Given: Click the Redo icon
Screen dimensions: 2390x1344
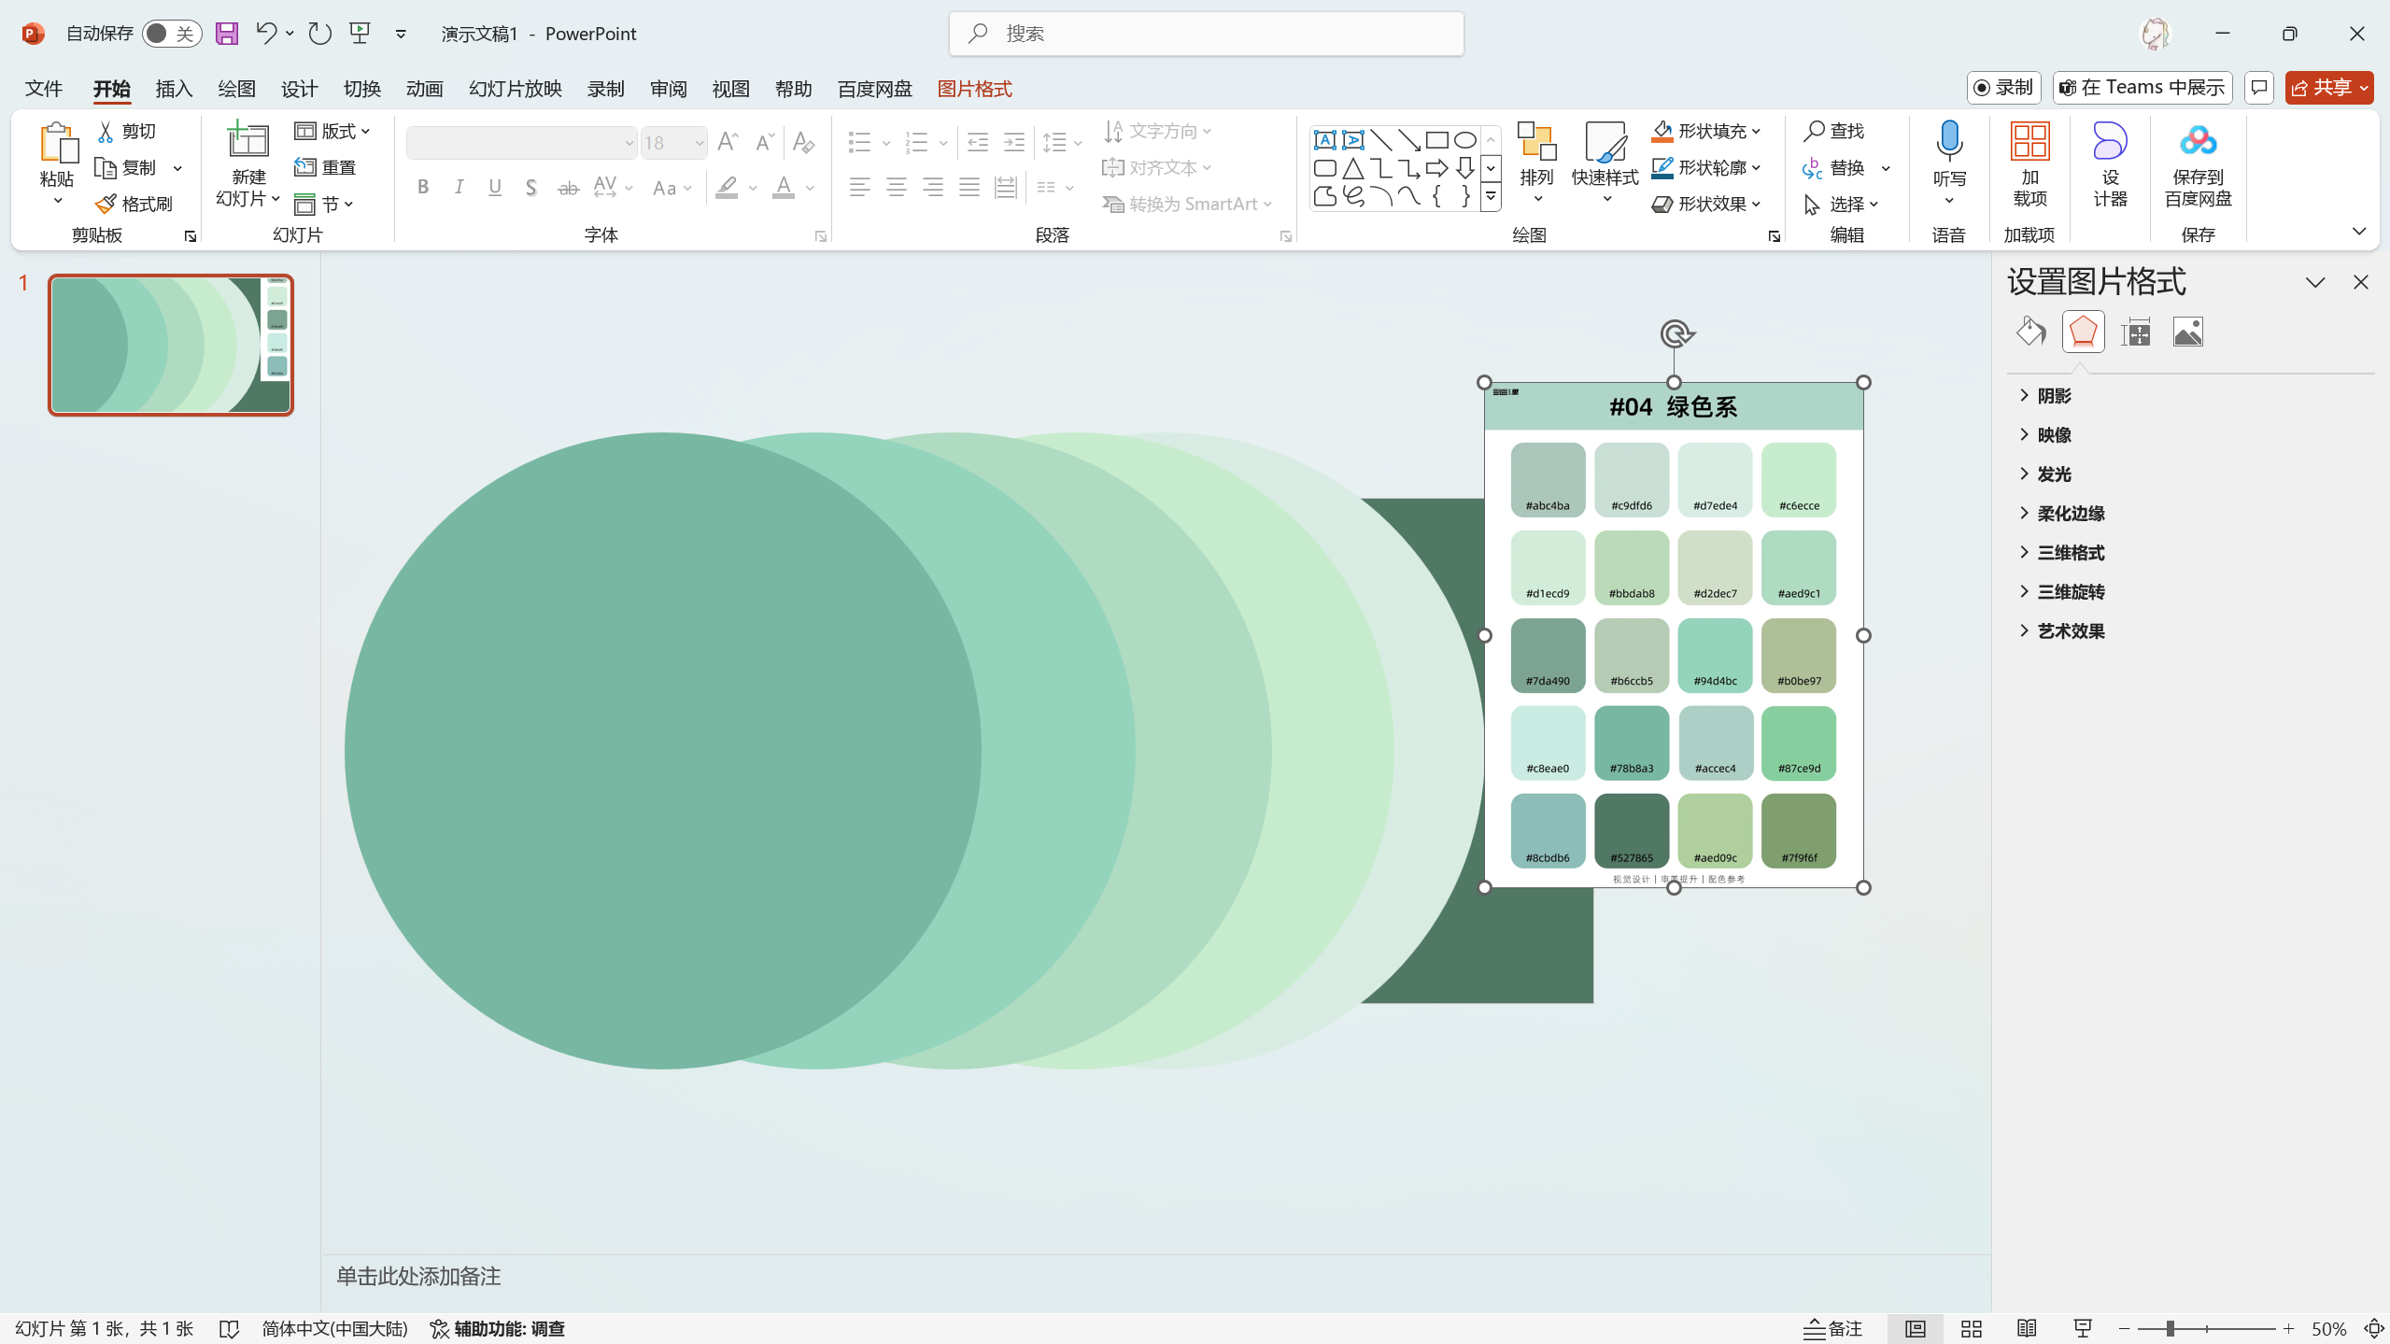Looking at the screenshot, I should click(320, 34).
